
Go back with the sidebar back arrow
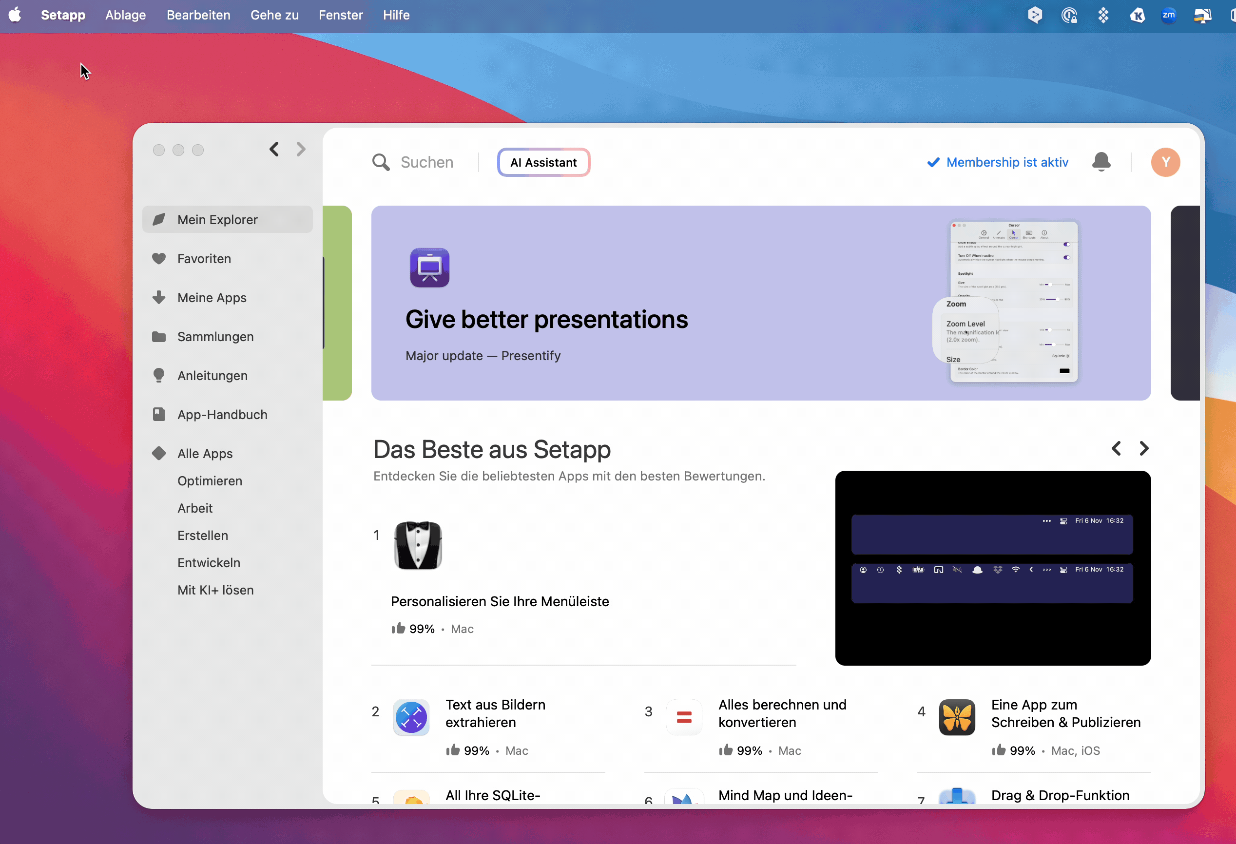(x=274, y=150)
